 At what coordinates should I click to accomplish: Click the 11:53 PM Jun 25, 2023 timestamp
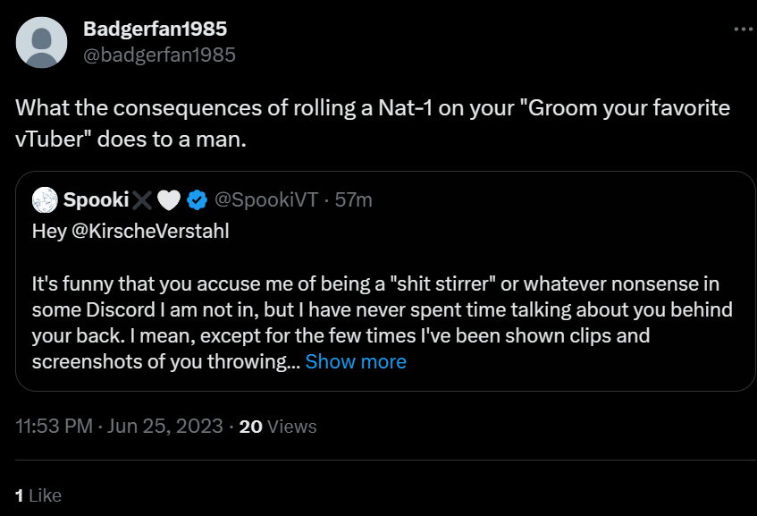pos(119,427)
